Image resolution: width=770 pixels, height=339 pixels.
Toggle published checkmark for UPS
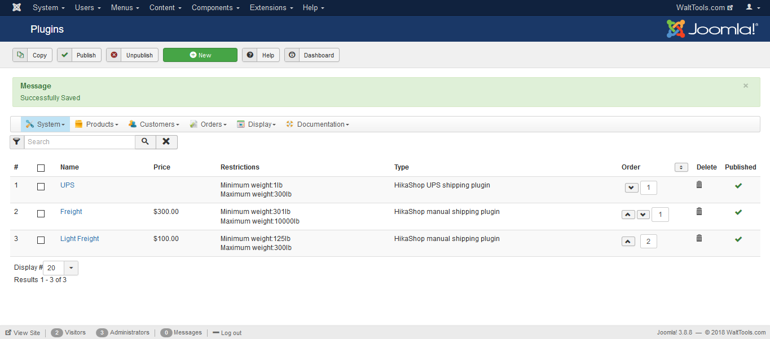click(738, 185)
